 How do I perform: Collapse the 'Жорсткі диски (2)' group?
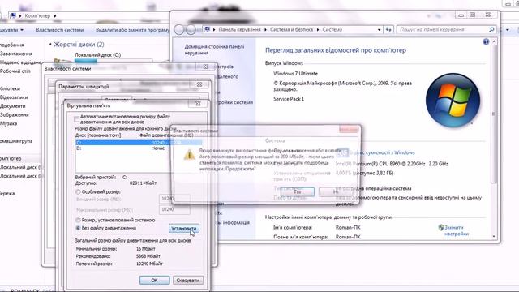click(x=50, y=45)
